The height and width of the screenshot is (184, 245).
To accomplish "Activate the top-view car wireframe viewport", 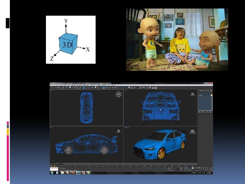I will 86,108.
